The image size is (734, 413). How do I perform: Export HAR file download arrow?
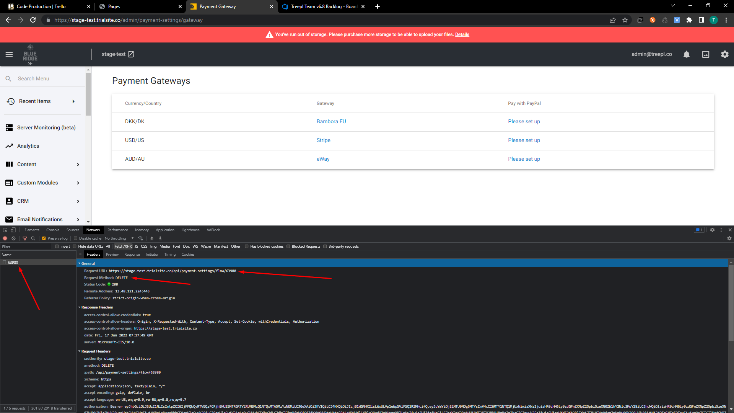coord(160,238)
